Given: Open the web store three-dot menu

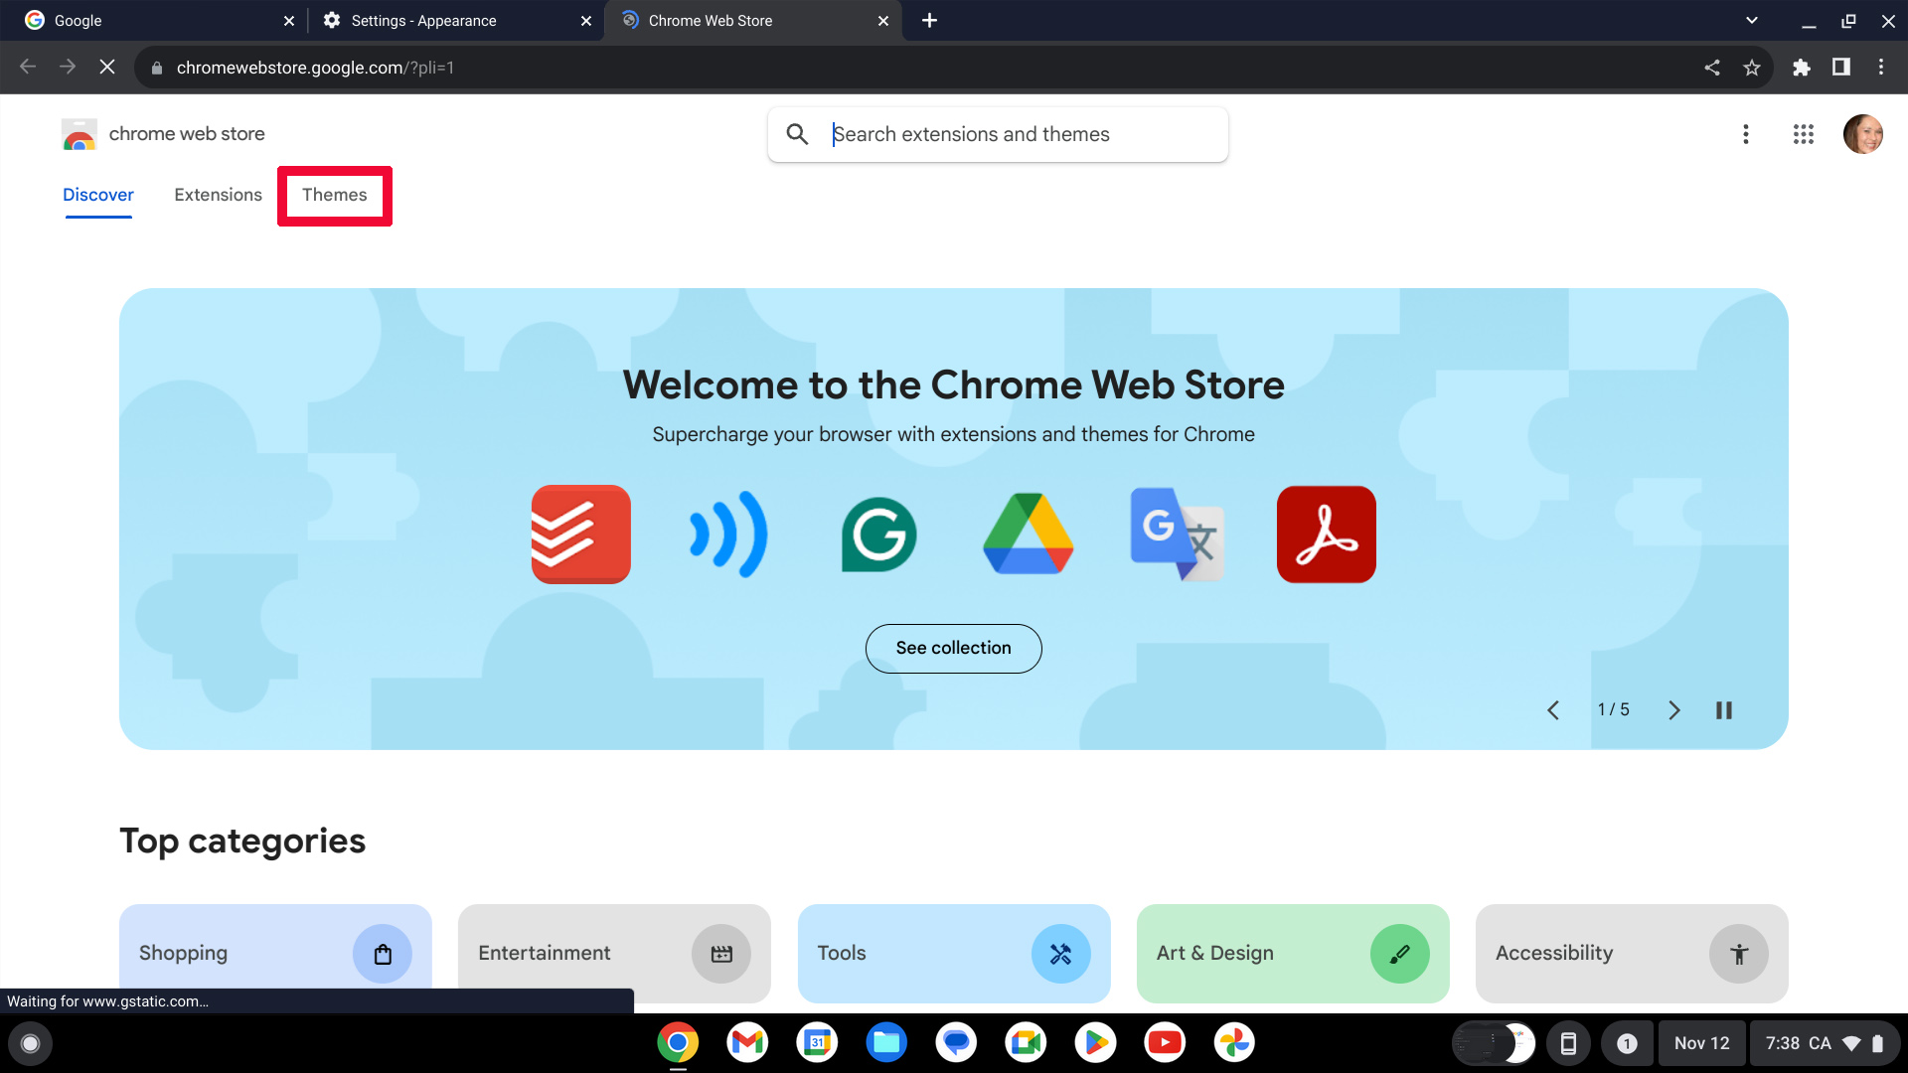Looking at the screenshot, I should click(1745, 134).
